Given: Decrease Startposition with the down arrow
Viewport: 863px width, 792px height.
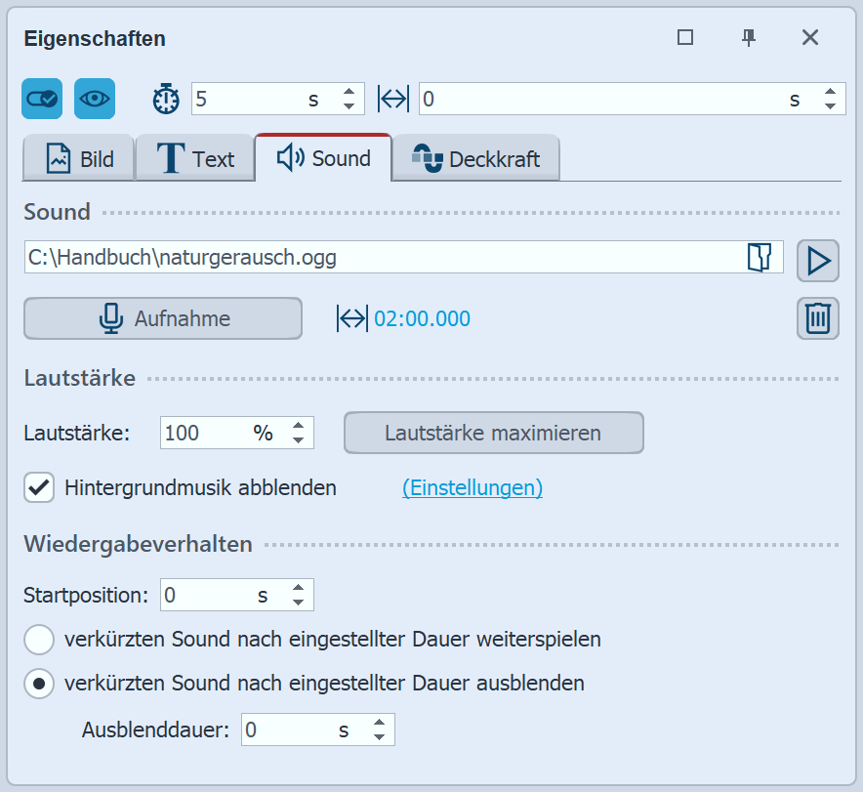Looking at the screenshot, I should click(x=299, y=601).
